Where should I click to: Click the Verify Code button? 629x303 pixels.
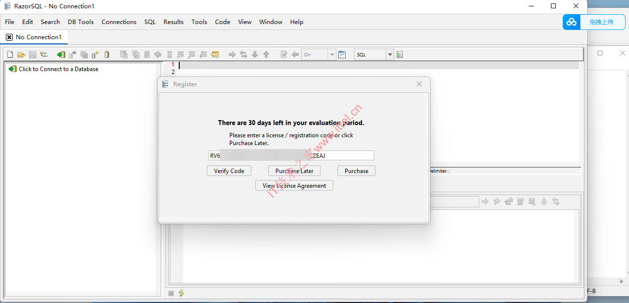pos(229,171)
